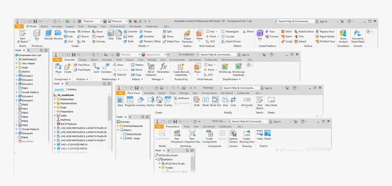
Task: Expand the Drawing Resources node
Action: tap(118, 126)
